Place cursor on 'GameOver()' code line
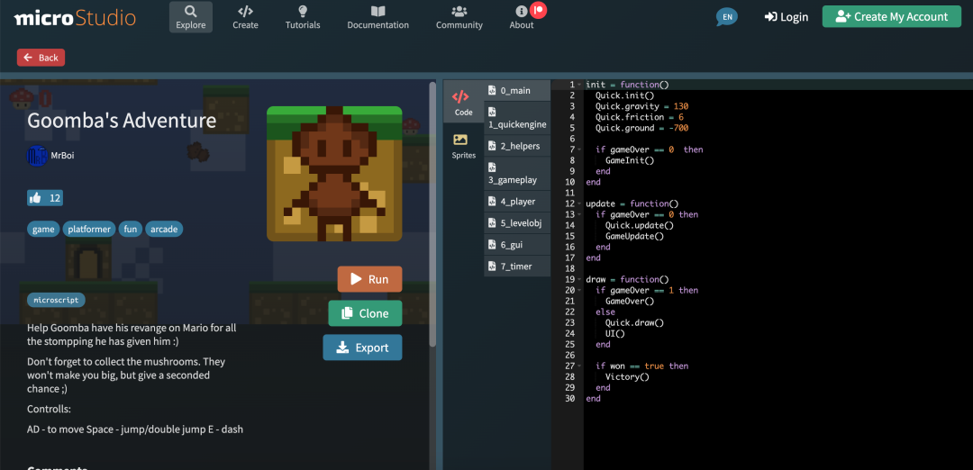 pyautogui.click(x=630, y=301)
